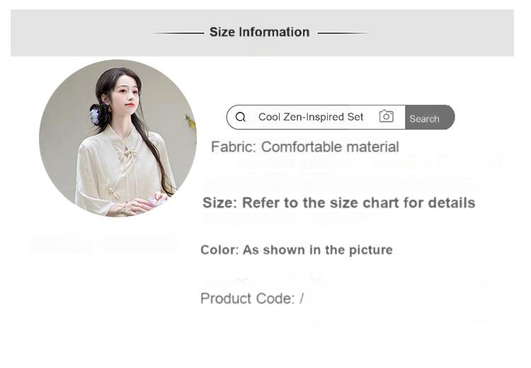This screenshot has height=368, width=531.
Task: Click the knot button at blouse collar
Action: (x=126, y=151)
